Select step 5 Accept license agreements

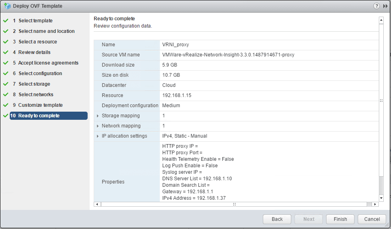[x=48, y=63]
